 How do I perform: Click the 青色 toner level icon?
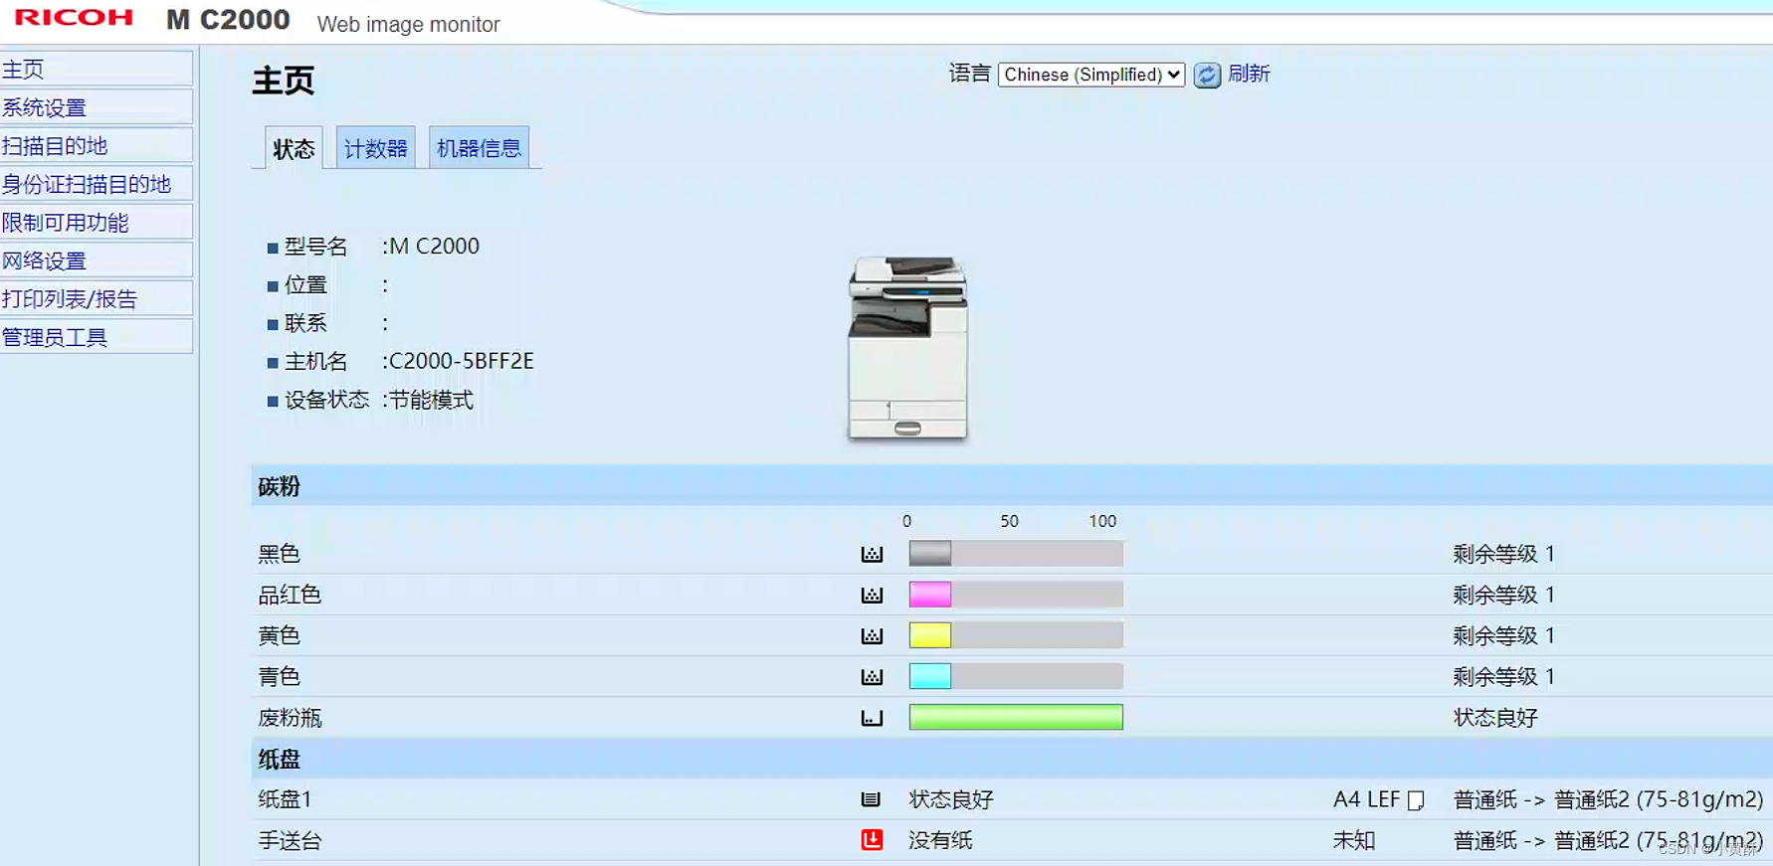pos(872,676)
